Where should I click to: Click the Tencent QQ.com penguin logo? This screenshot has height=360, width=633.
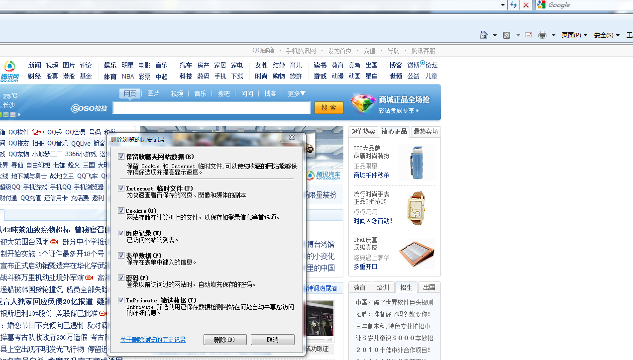9,71
